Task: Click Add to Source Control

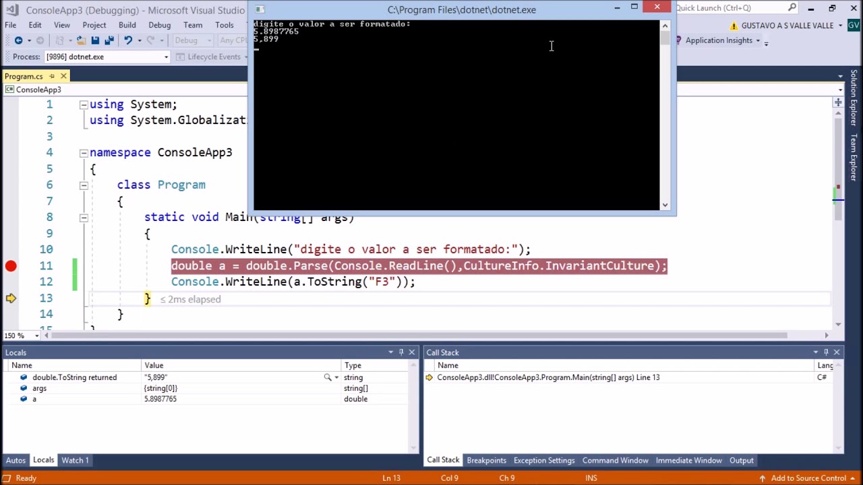Action: click(x=808, y=478)
